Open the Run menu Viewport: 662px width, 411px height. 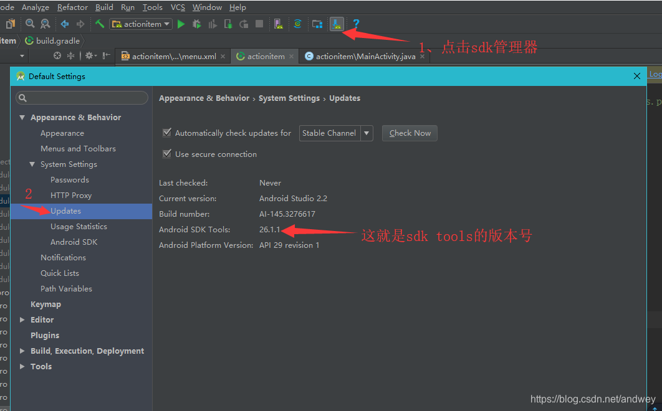(x=128, y=7)
